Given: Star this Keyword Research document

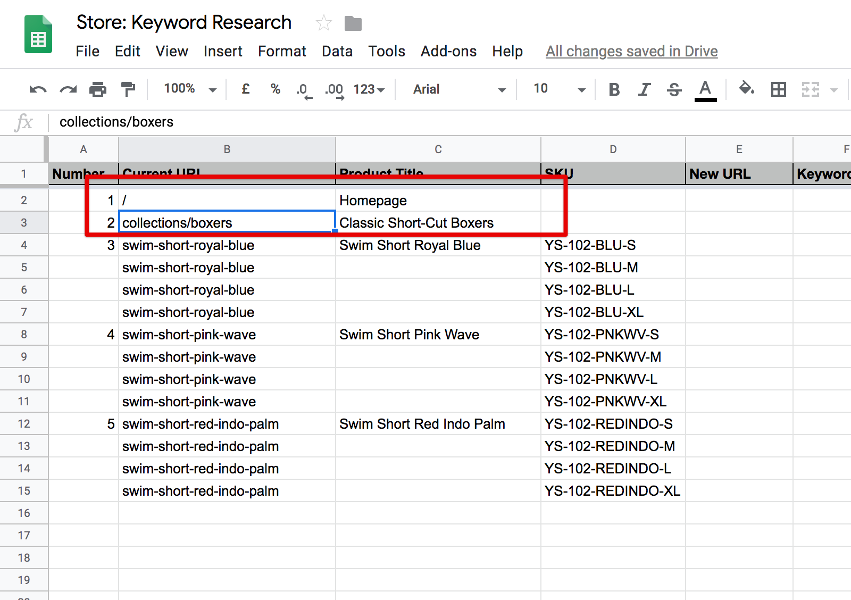Looking at the screenshot, I should 323,23.
